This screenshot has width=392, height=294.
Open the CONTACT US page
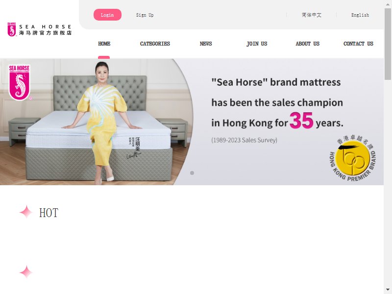358,44
